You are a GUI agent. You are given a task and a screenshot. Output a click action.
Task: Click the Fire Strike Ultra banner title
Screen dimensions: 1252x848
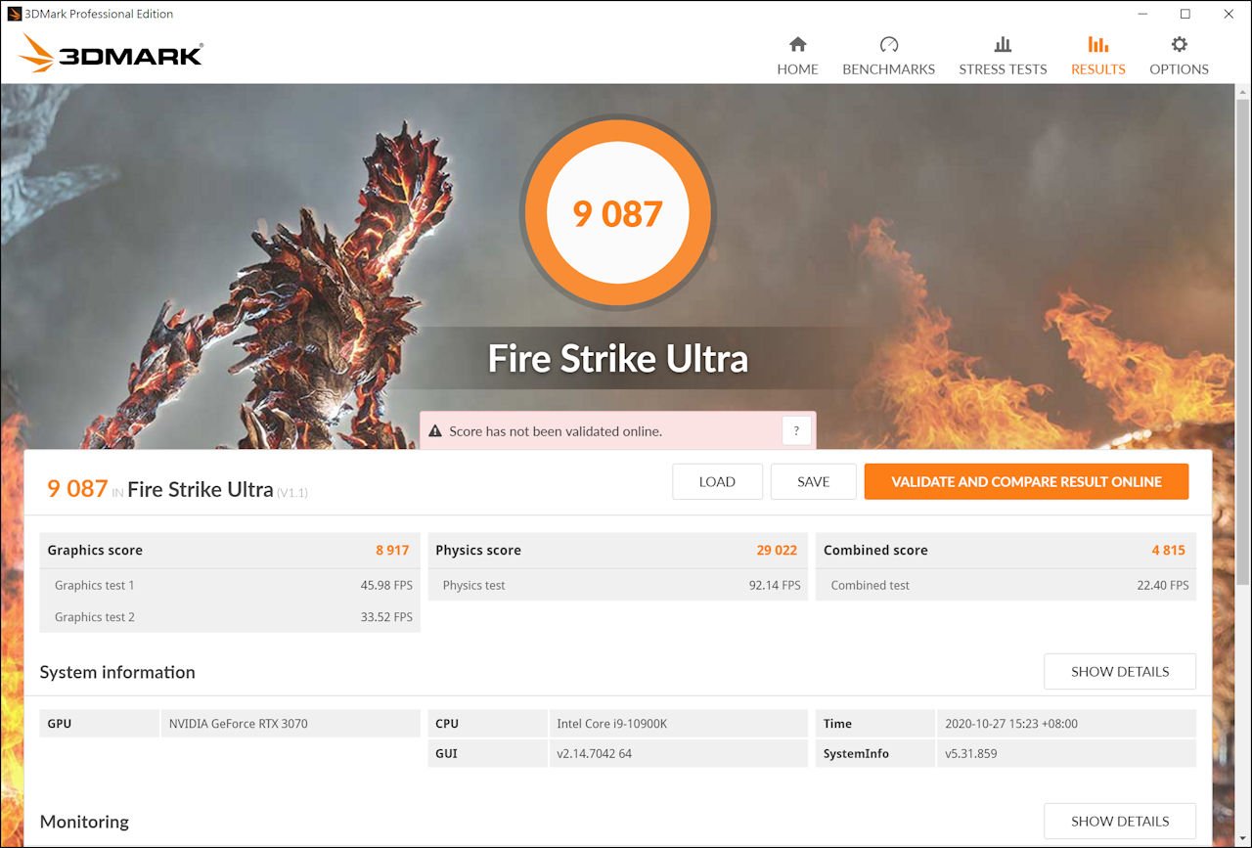(618, 359)
